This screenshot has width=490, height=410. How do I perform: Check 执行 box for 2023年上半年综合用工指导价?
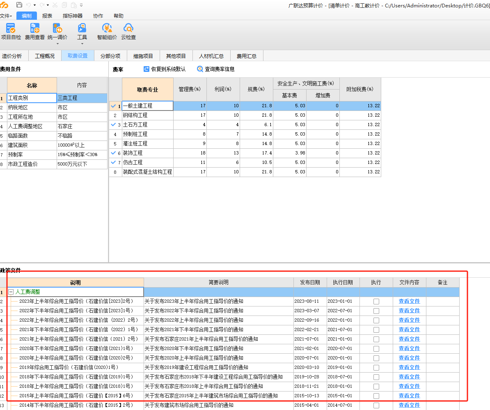pos(376,302)
